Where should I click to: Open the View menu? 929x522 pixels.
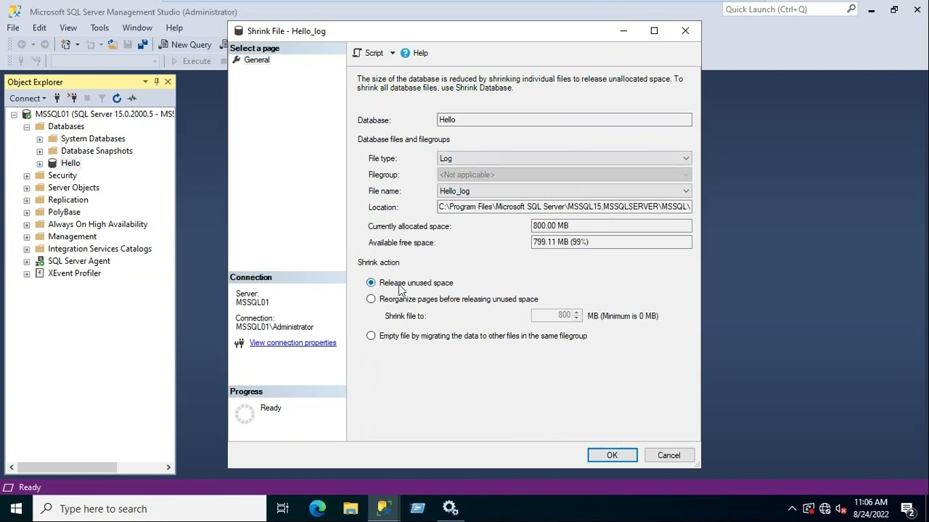68,28
